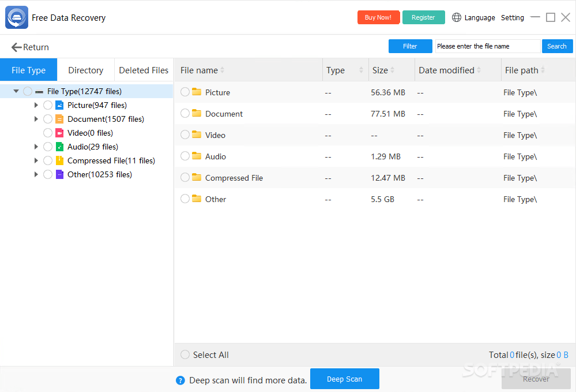Open the Filter options
This screenshot has width=576, height=392.
click(410, 46)
